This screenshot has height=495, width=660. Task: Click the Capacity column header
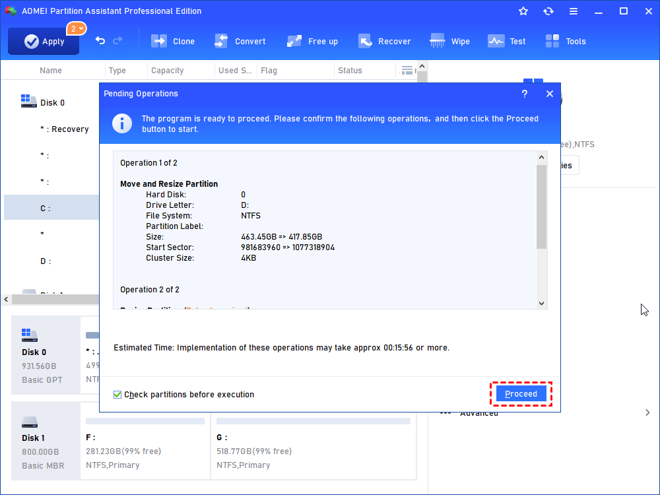click(167, 71)
